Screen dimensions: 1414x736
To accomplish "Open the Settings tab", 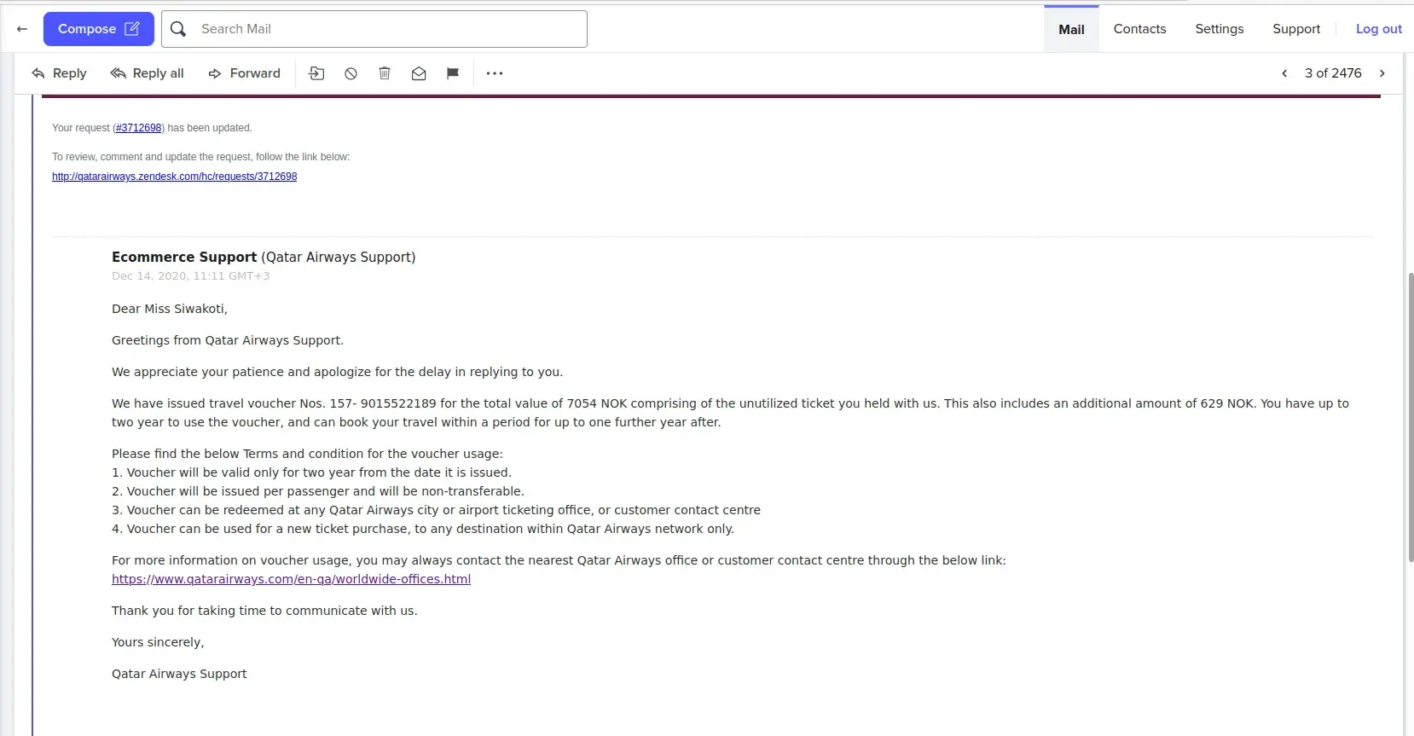I will pyautogui.click(x=1219, y=29).
